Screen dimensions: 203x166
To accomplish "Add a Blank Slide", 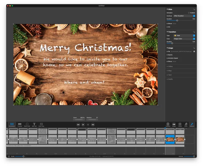I will (x=27, y=125).
